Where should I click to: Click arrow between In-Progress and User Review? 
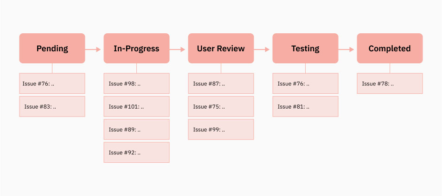[177, 49]
